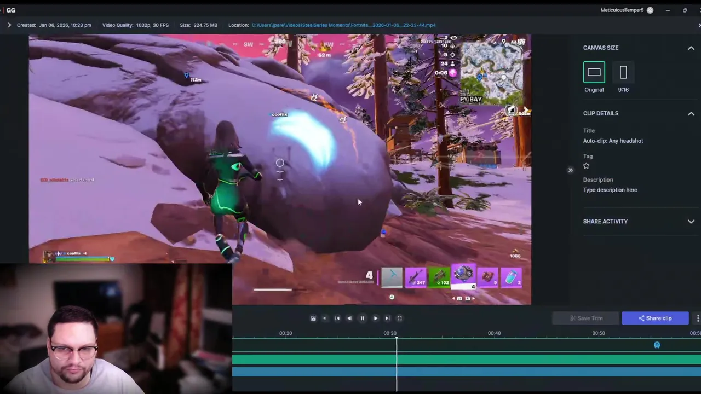
Task: Seek to 00:20 on timeline ruler
Action: [x=285, y=333]
